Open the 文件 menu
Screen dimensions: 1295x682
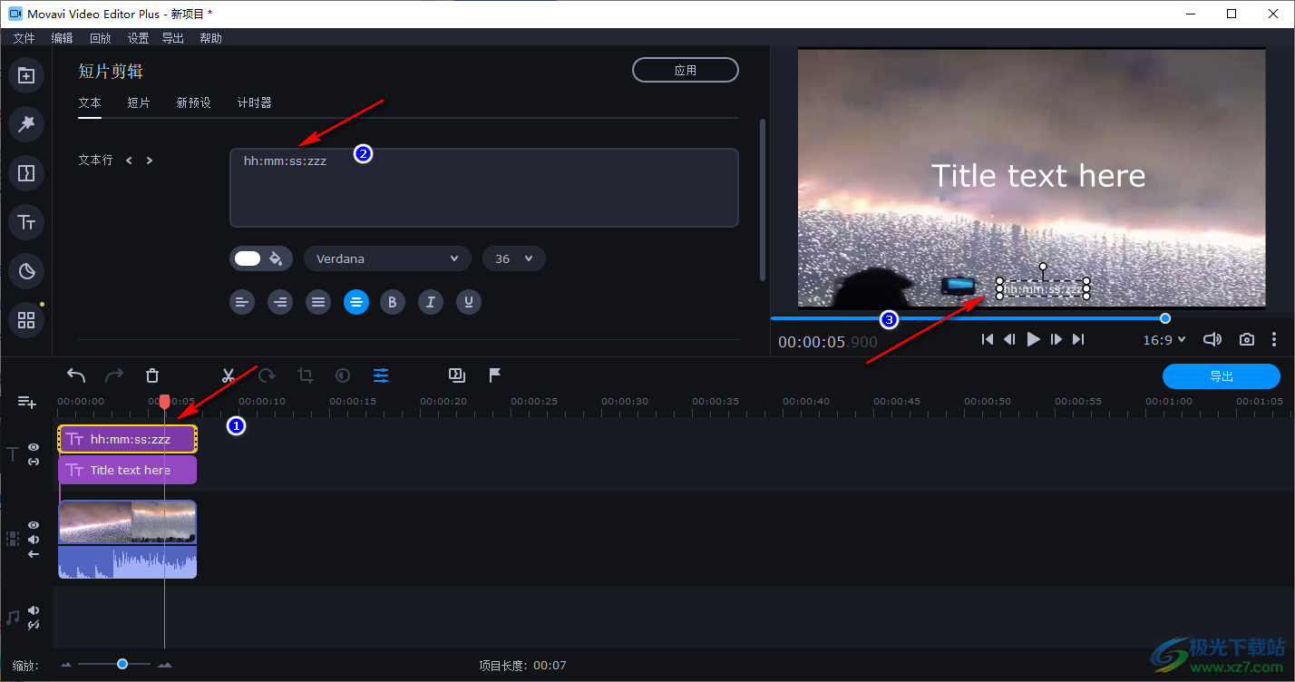coord(24,38)
